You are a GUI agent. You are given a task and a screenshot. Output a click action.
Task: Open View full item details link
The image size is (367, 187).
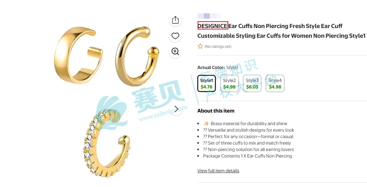point(218,171)
